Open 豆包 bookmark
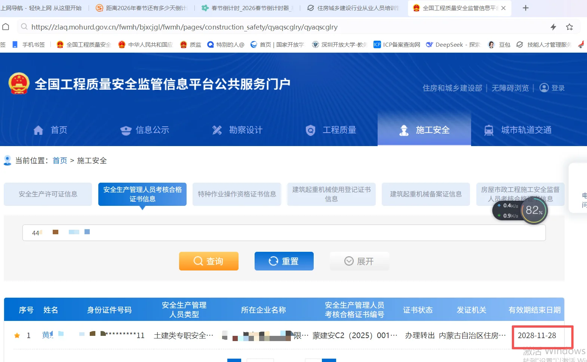587x362 pixels. pyautogui.click(x=499, y=44)
